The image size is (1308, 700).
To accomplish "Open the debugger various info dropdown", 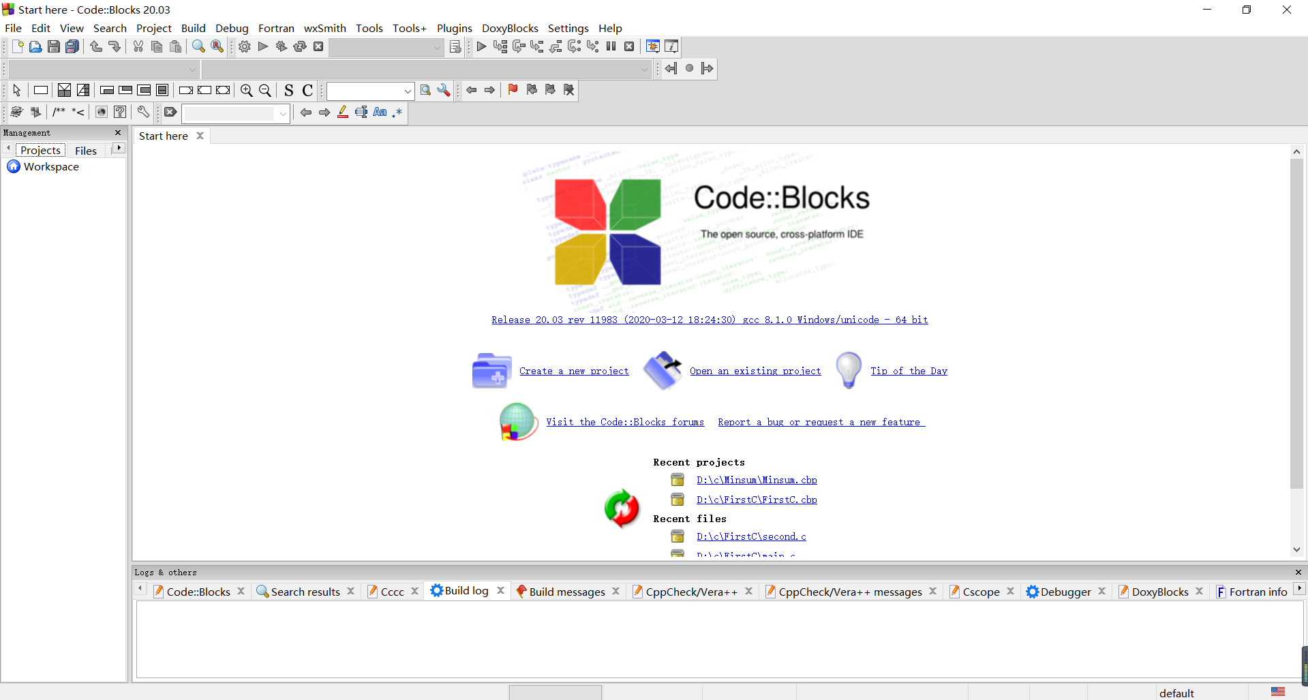I will pos(671,46).
